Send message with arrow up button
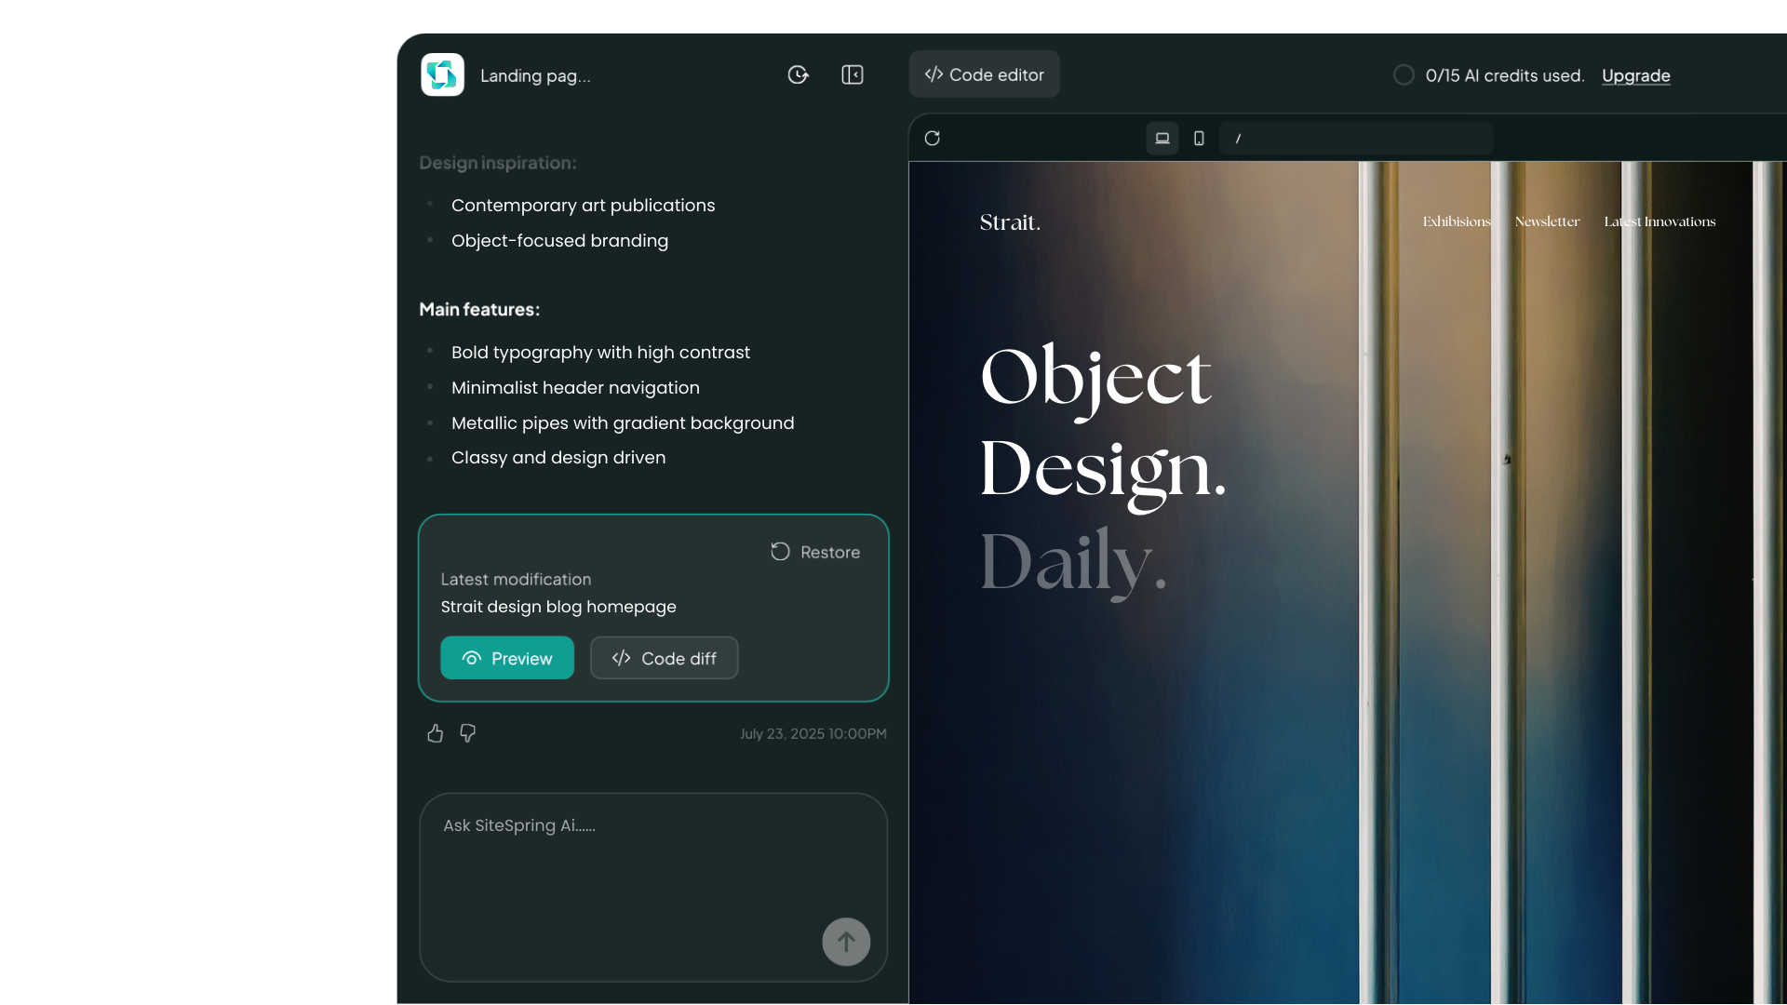 tap(845, 942)
